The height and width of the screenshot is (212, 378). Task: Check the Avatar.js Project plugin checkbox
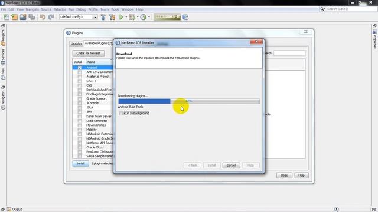pos(80,77)
